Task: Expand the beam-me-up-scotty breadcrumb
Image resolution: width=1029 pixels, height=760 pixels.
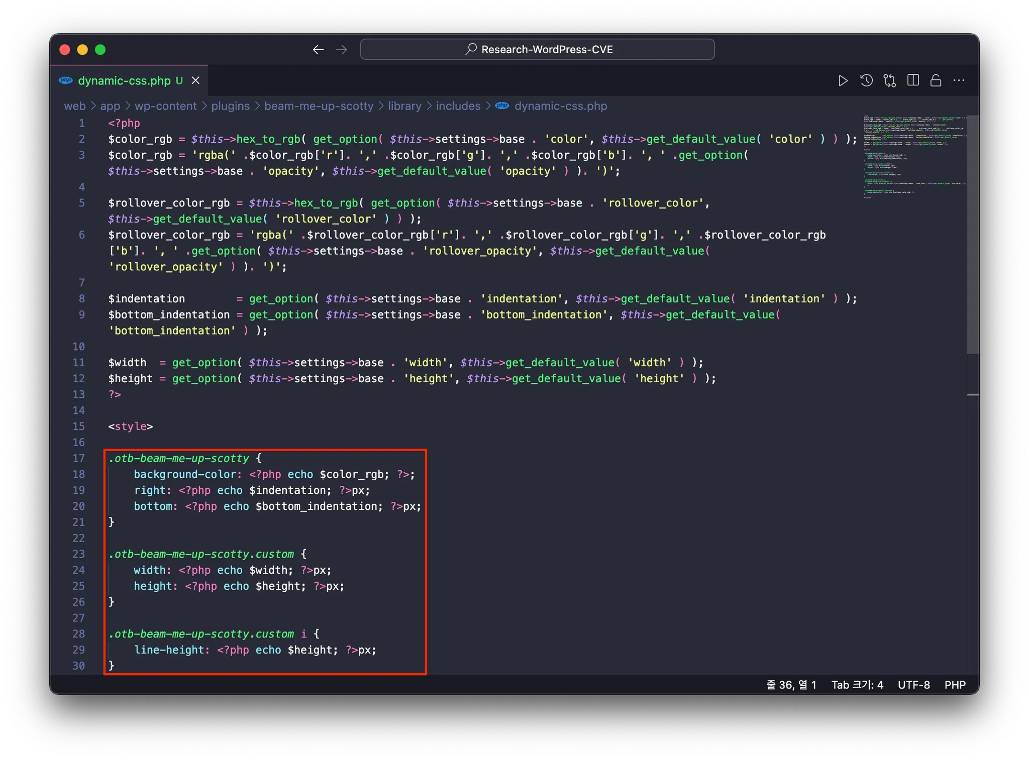Action: click(319, 106)
